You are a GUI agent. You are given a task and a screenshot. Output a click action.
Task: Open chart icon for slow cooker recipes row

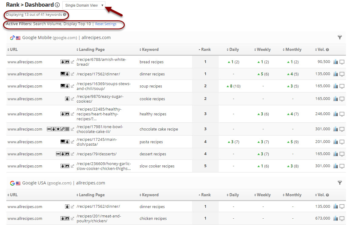(x=335, y=166)
